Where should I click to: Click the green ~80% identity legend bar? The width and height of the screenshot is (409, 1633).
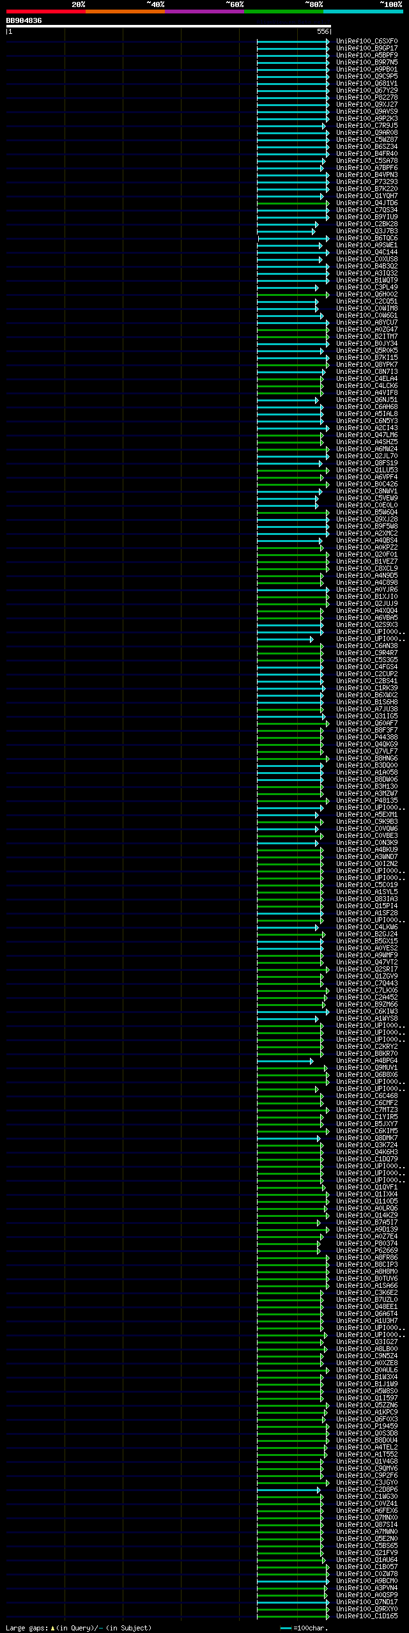(284, 12)
